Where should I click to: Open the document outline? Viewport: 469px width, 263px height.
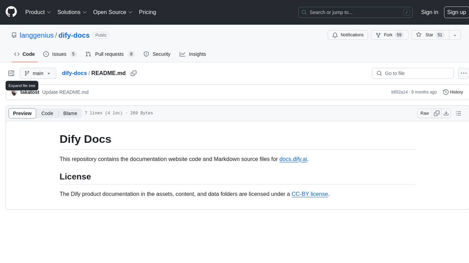point(458,113)
